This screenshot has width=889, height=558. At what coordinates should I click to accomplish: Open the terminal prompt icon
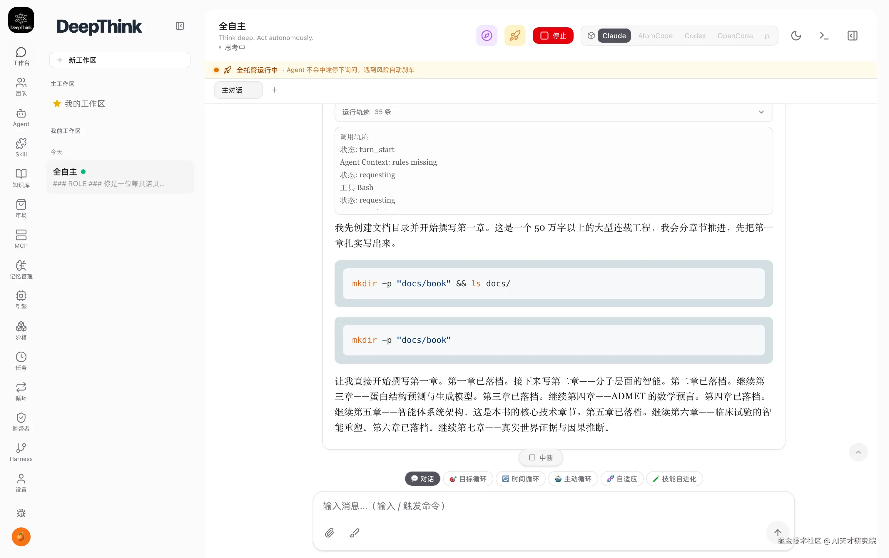click(x=824, y=36)
